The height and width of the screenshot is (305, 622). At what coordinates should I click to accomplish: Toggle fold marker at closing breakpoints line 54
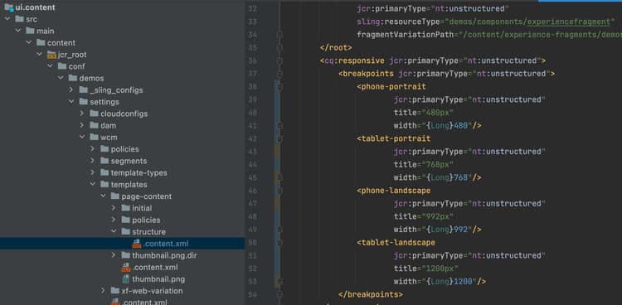279,294
